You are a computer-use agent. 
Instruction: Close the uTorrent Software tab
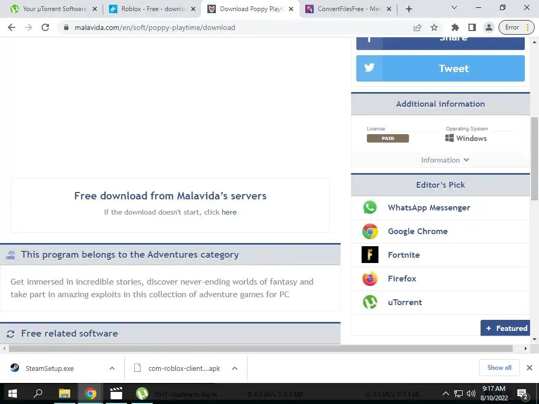click(x=95, y=9)
